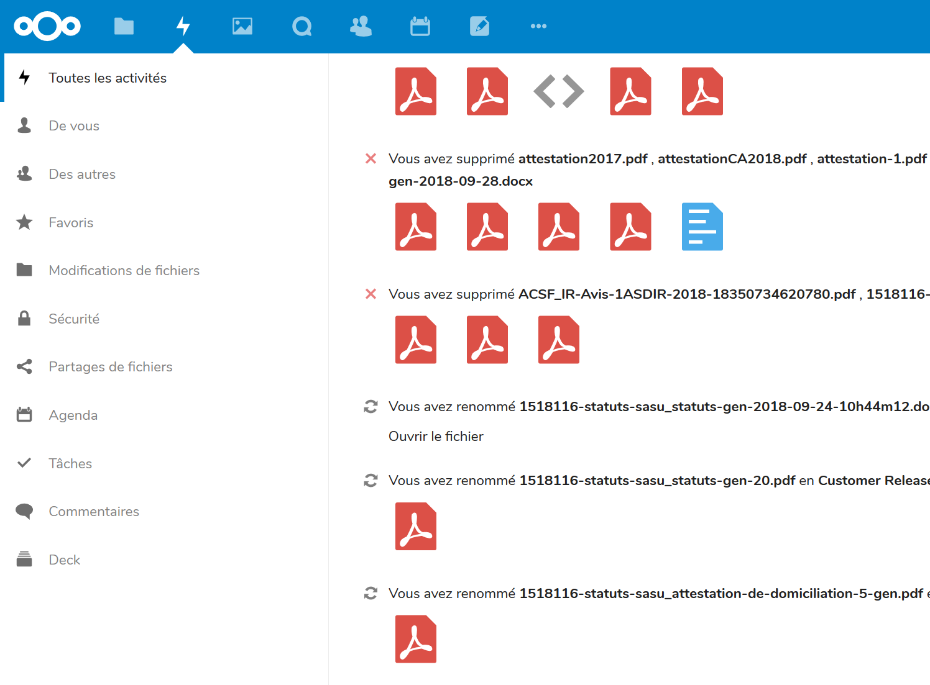The image size is (930, 685).
Task: Open statuts-gen-2018-09-24-10h44m12 renamed file link
Action: click(724, 407)
